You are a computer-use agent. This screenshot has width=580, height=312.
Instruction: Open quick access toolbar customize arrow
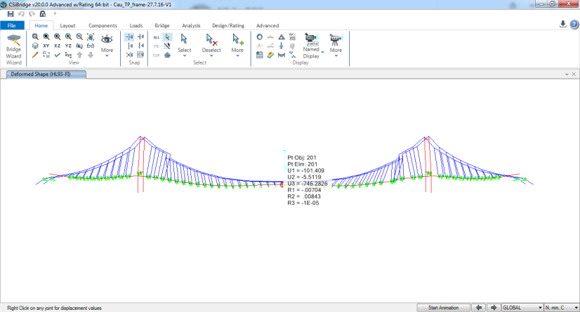(x=55, y=13)
